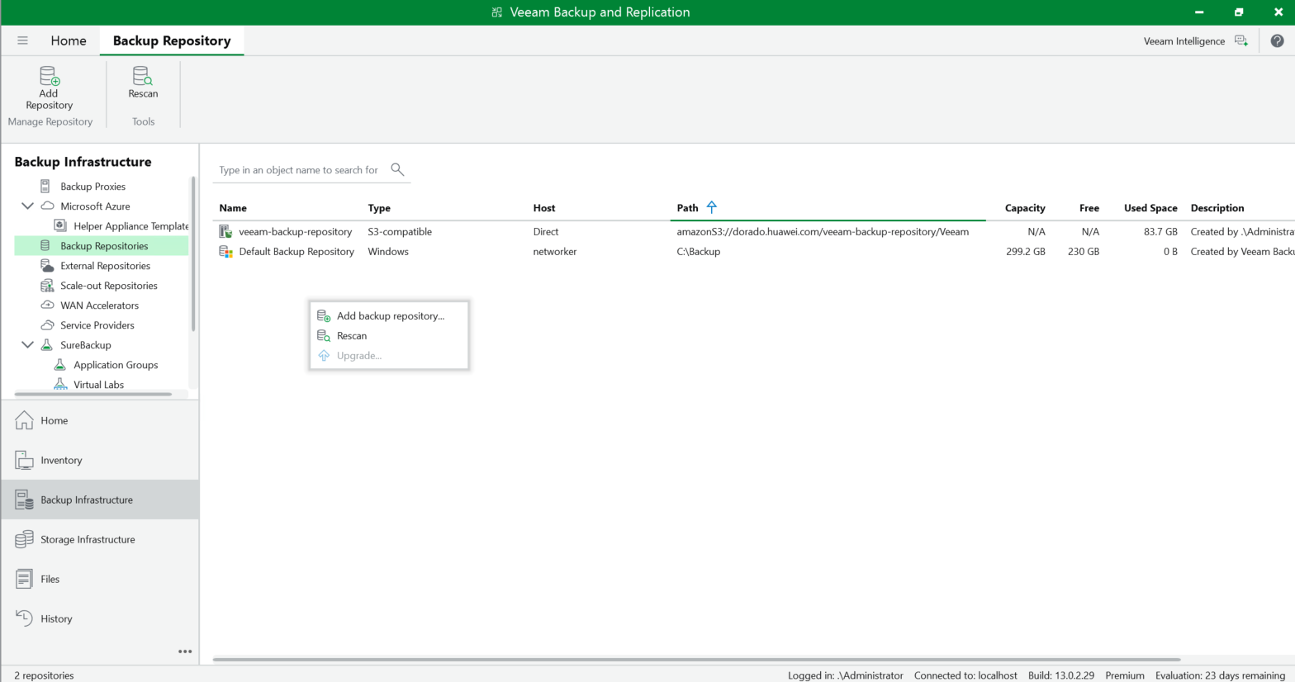Click the tree pane horizontal scrollbar
The width and height of the screenshot is (1295, 682).
93,395
